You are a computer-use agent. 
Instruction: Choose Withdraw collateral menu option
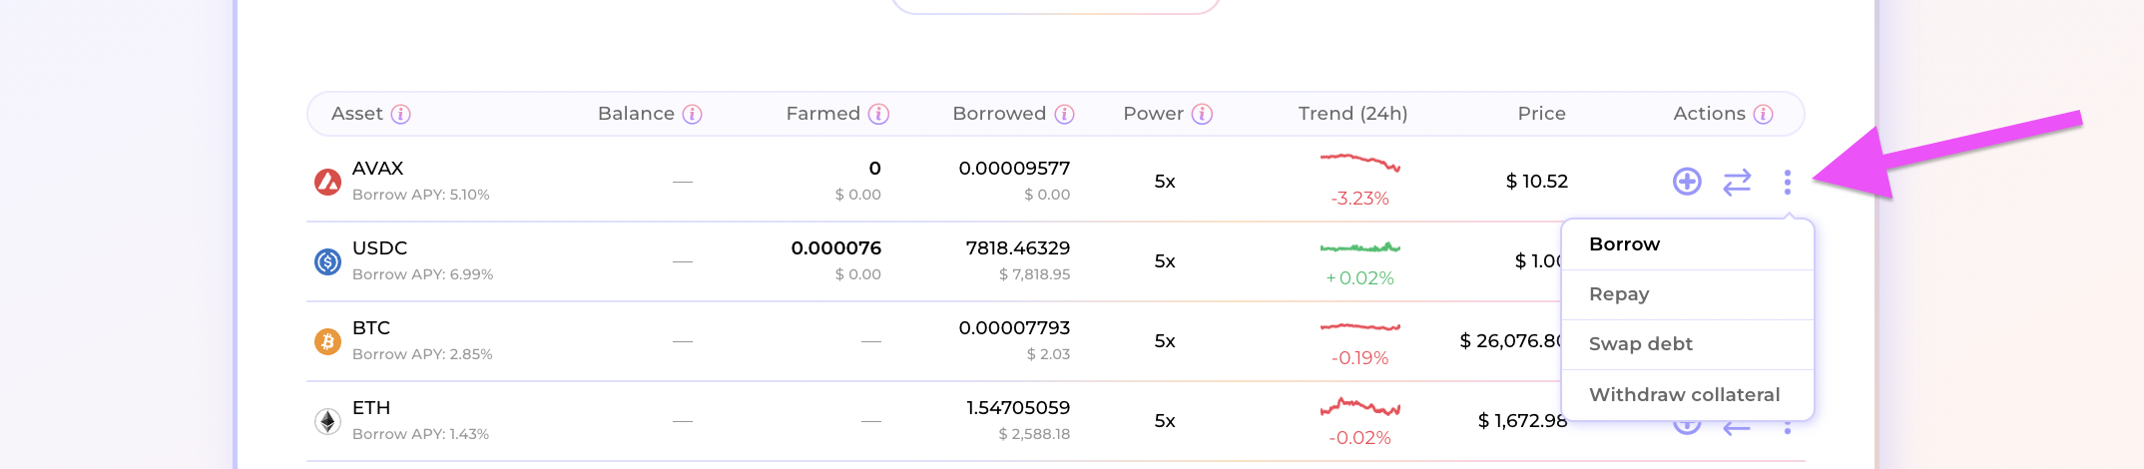(1685, 395)
